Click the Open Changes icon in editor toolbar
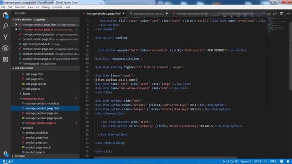This screenshot has width=292, height=164. click(x=275, y=13)
